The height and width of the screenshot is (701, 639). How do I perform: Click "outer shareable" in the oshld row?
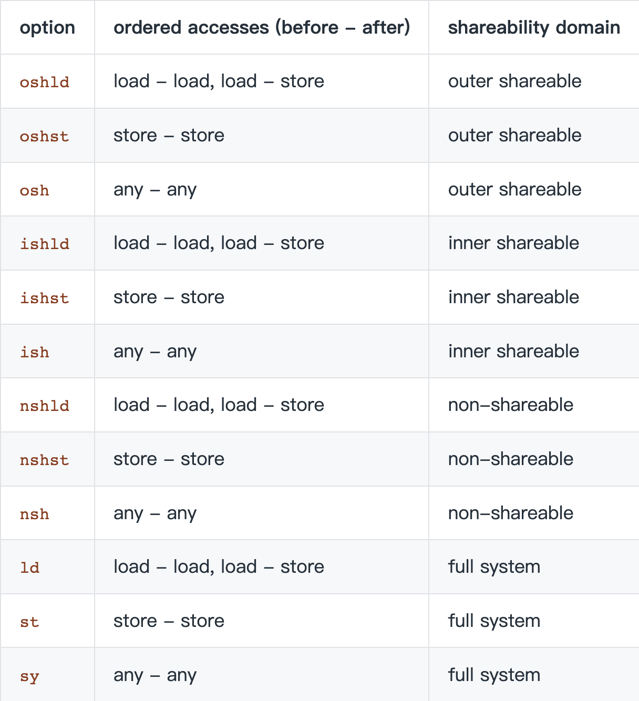click(514, 81)
